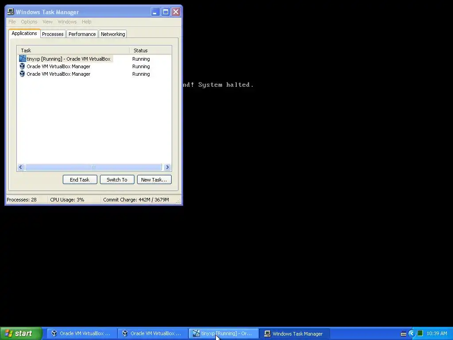The image size is (453, 340).
Task: Expand hidden tray icons with arrow
Action: pyautogui.click(x=412, y=333)
